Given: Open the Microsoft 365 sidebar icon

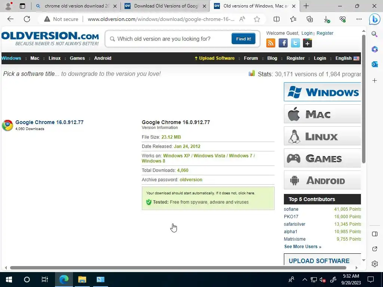Looking at the screenshot, I should (x=374, y=49).
